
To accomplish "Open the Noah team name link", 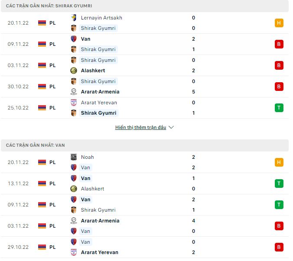I will tap(87, 157).
